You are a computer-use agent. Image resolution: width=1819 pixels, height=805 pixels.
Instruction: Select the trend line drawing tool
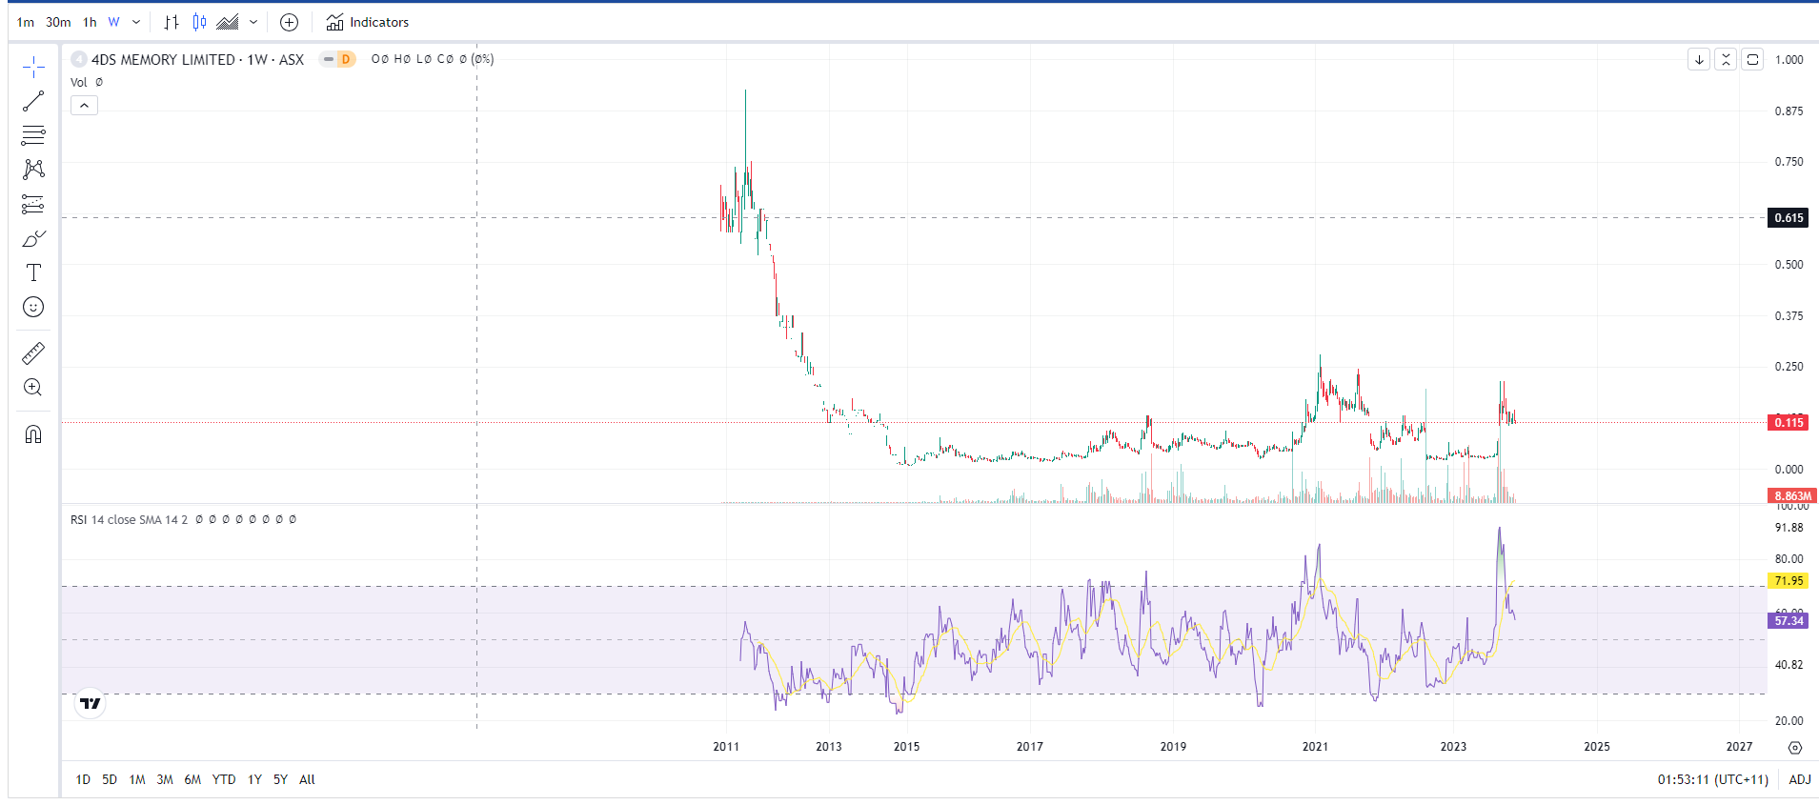(x=33, y=101)
